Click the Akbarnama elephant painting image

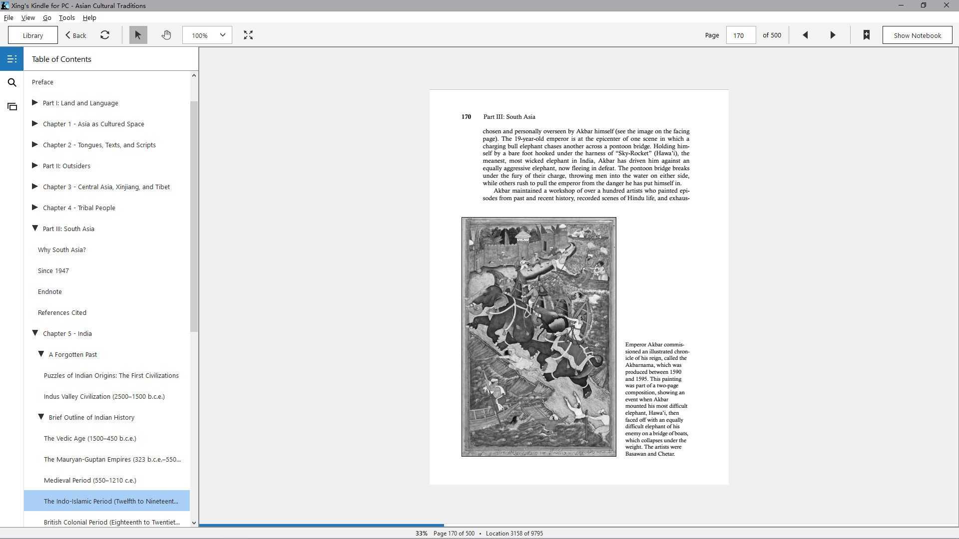(x=538, y=337)
